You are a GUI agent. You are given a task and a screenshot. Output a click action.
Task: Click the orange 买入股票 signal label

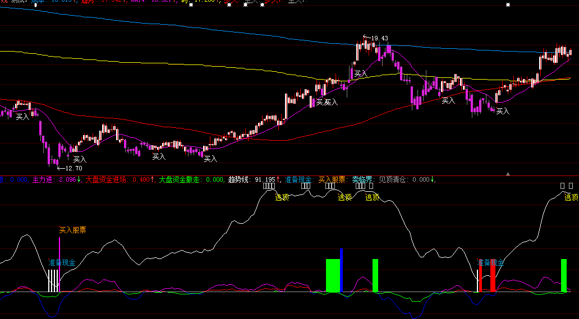(73, 230)
